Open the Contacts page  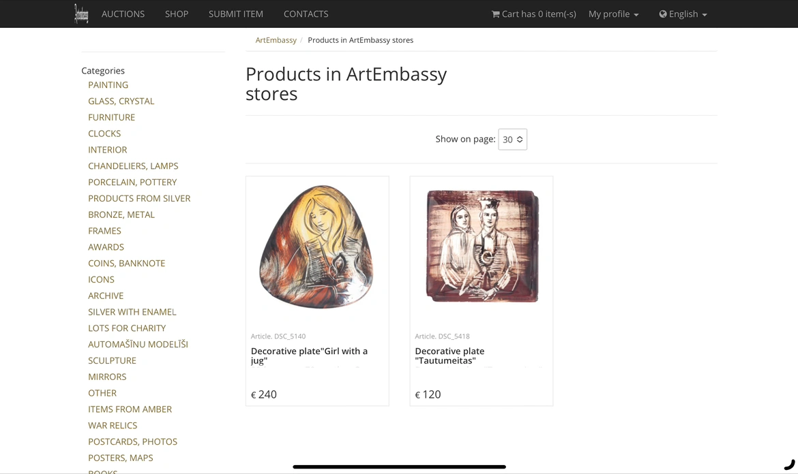point(306,14)
